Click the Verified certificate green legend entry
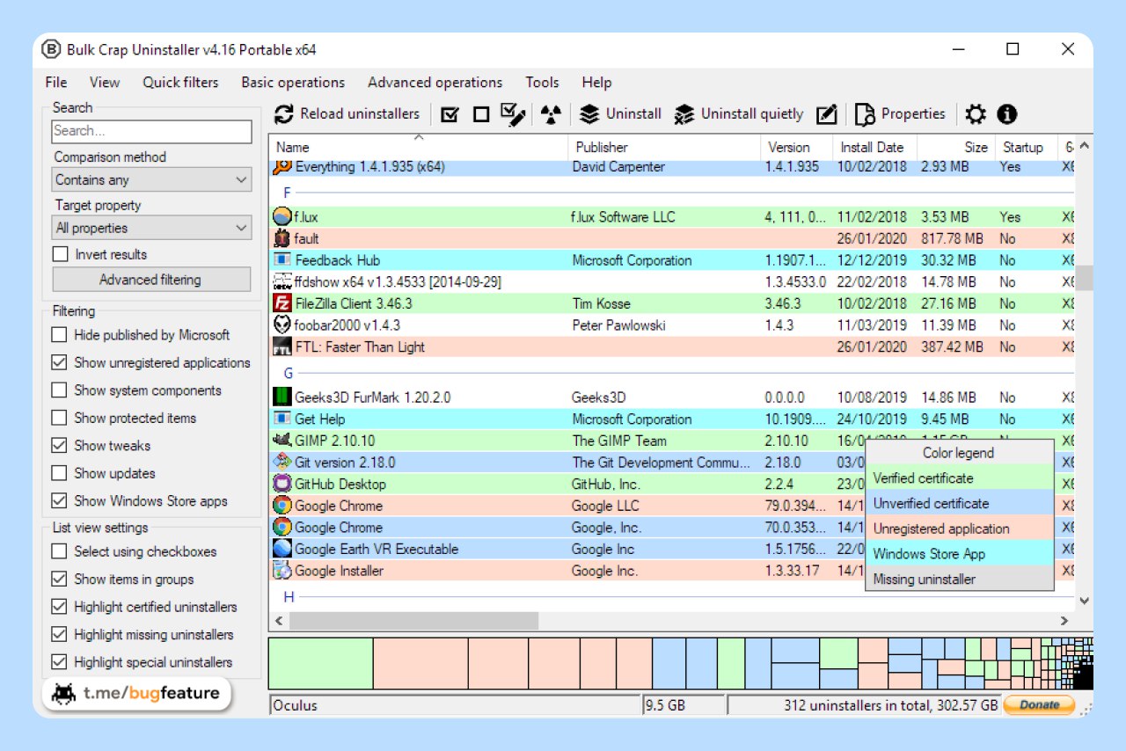The height and width of the screenshot is (751, 1126). pyautogui.click(x=960, y=478)
